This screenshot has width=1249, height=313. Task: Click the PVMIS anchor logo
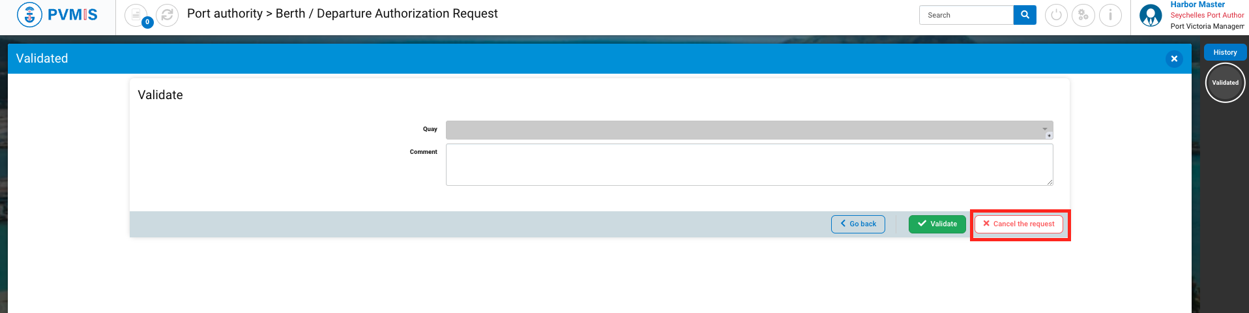(x=29, y=14)
